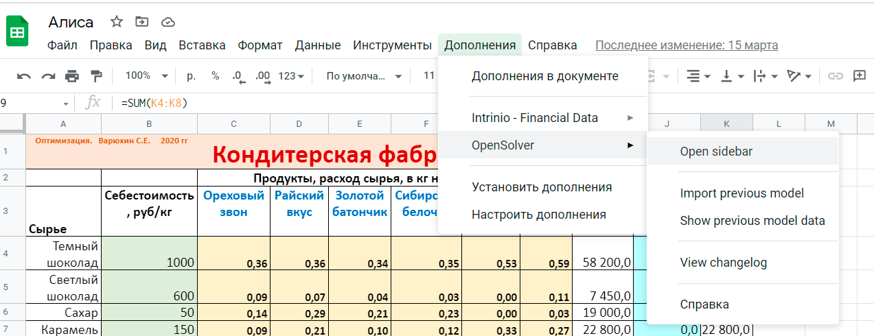Click the Insert comment icon

click(860, 75)
